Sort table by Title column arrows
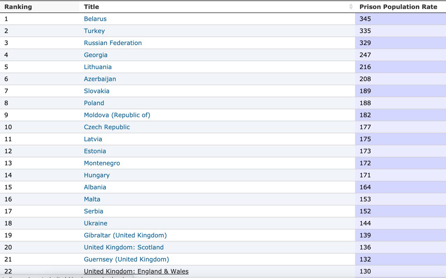446x278 pixels. [351, 7]
